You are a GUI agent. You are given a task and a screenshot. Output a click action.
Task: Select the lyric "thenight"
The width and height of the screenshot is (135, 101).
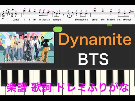[x=128, y=20]
